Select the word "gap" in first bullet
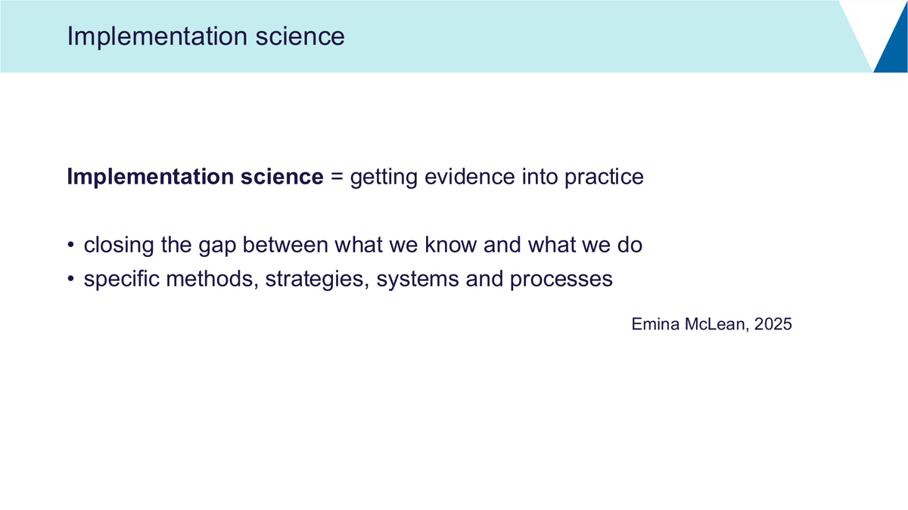Viewport: 908px width, 510px height. (220, 247)
